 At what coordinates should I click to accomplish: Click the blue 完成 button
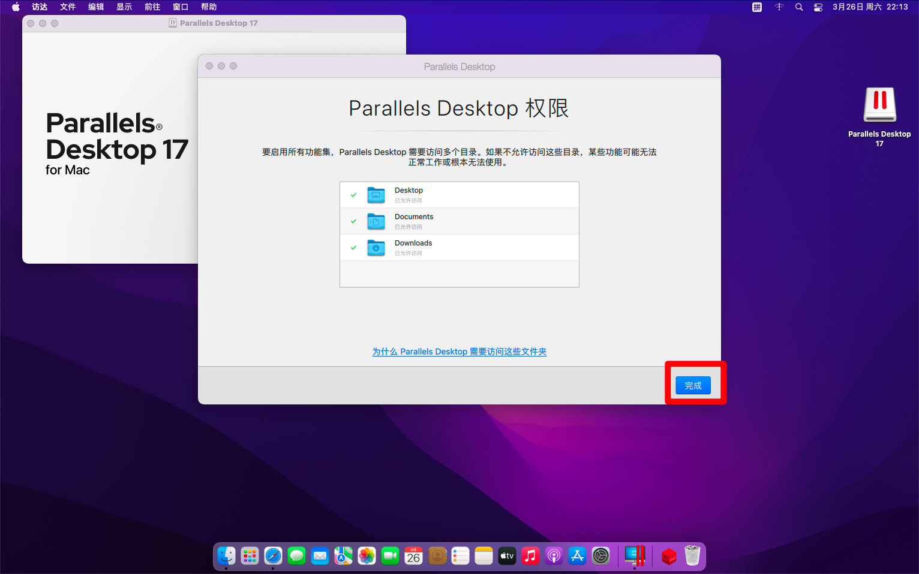[x=693, y=385]
